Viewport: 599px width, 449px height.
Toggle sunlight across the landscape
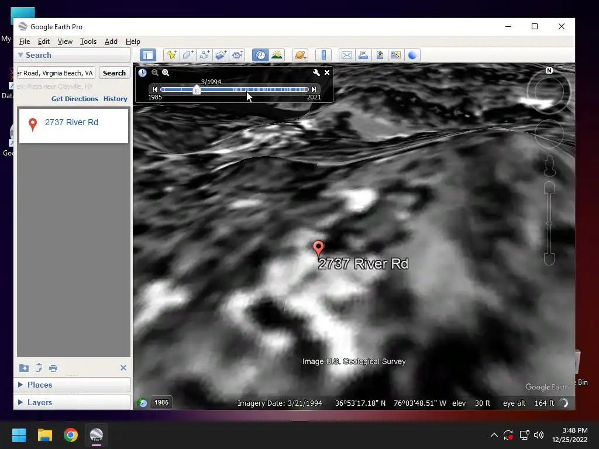point(277,55)
